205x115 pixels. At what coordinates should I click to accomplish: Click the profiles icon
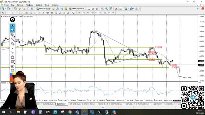(8, 9)
